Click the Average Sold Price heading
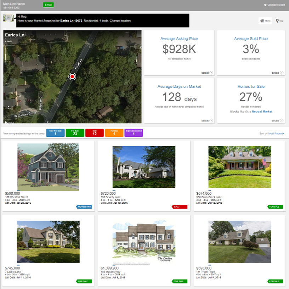 pos(251,39)
